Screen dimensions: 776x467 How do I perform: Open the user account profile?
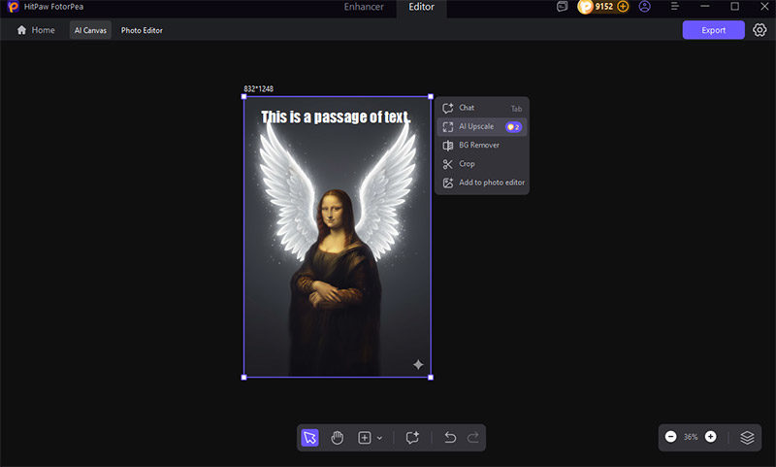645,7
